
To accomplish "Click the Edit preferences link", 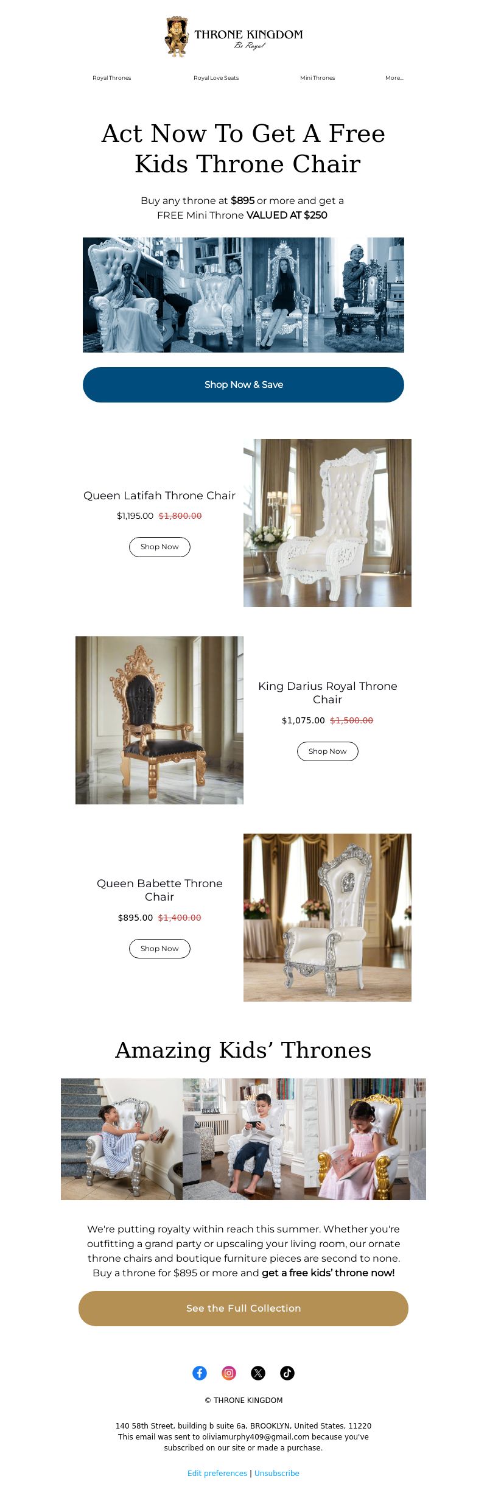I will click(x=217, y=1473).
